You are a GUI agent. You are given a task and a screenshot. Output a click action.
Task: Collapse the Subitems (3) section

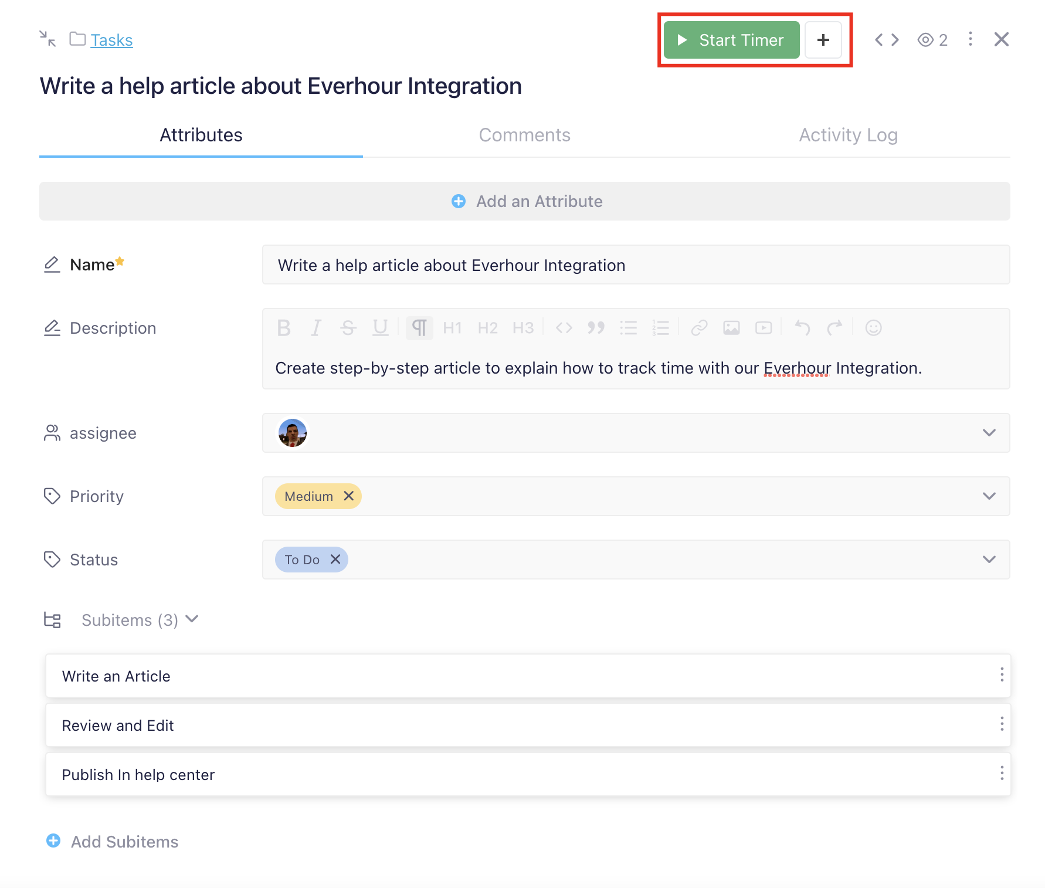(192, 619)
